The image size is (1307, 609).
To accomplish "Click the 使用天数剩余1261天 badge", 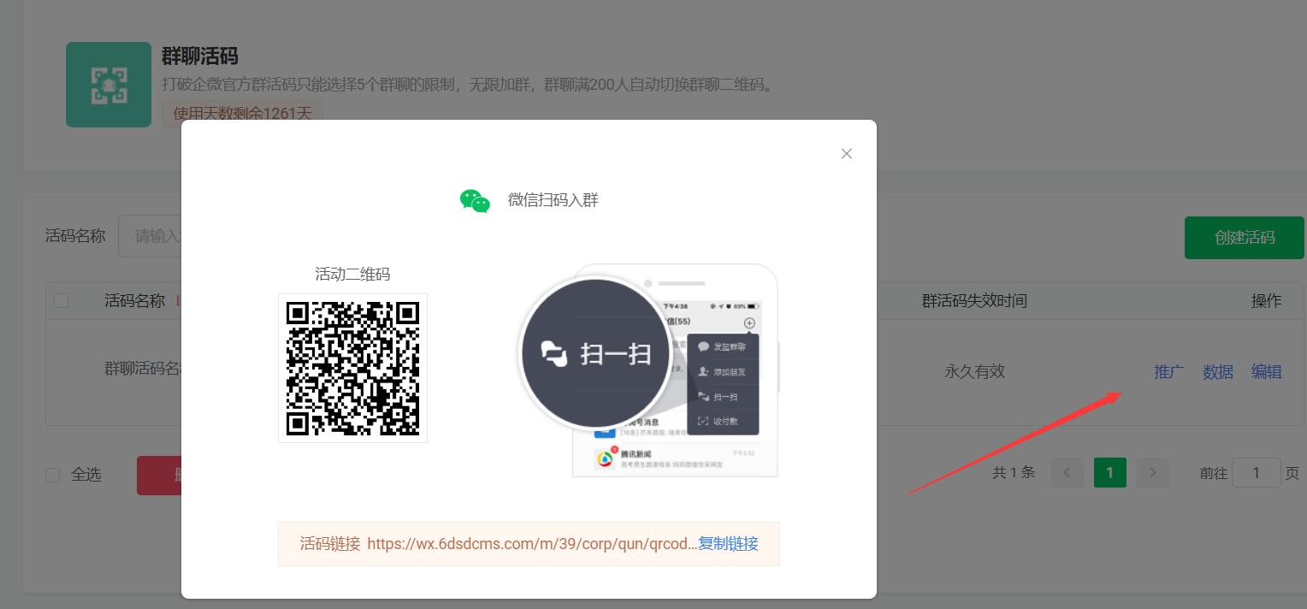I will click(242, 113).
